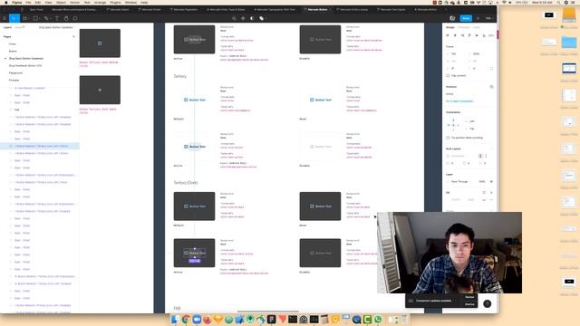Open the Left horizontal constraint dropdown
This screenshot has width=580, height=326.
tap(472, 121)
